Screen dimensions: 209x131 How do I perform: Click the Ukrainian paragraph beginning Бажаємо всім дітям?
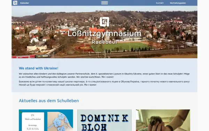(x=104, y=83)
